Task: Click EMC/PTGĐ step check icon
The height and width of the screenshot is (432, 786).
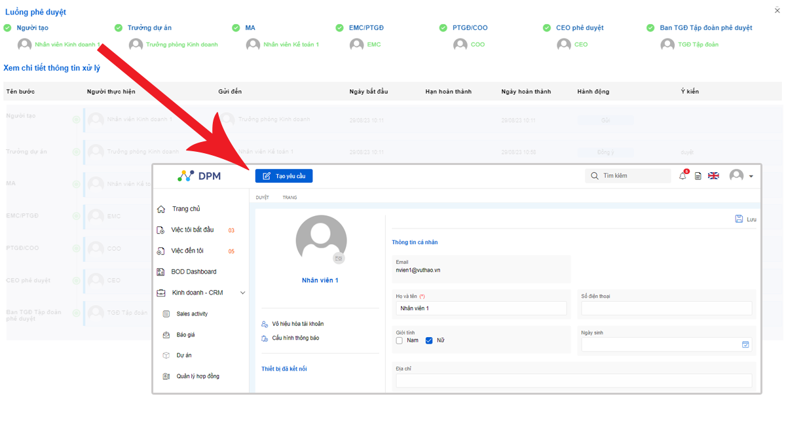Action: tap(339, 27)
